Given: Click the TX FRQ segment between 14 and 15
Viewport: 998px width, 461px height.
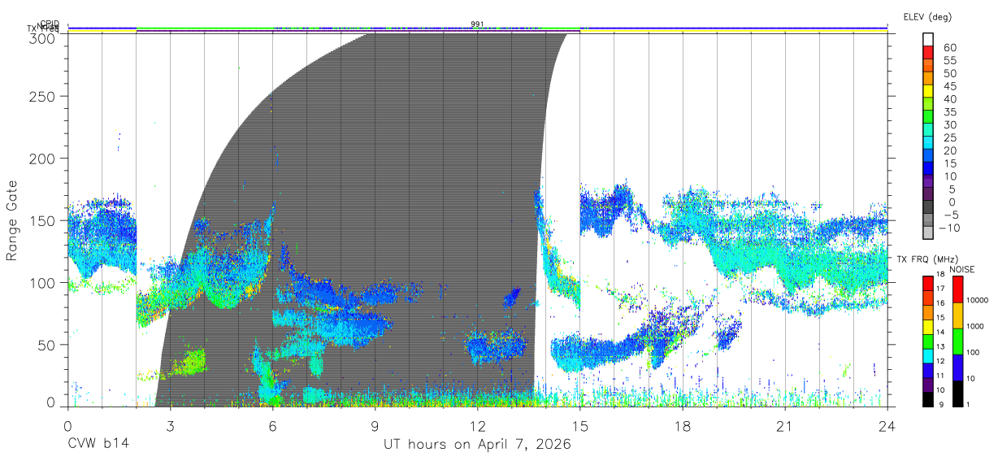Looking at the screenshot, I should click(928, 325).
